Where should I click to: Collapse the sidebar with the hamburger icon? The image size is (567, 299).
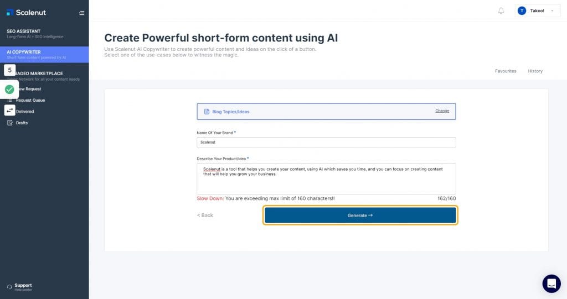click(82, 13)
